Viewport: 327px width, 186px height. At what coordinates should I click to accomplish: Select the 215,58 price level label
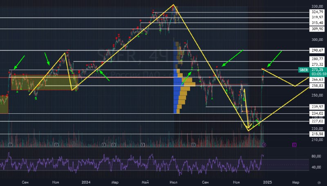(x=317, y=134)
